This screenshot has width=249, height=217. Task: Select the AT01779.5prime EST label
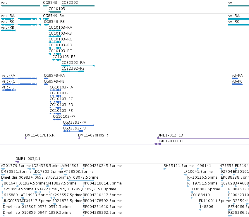tap(16, 166)
